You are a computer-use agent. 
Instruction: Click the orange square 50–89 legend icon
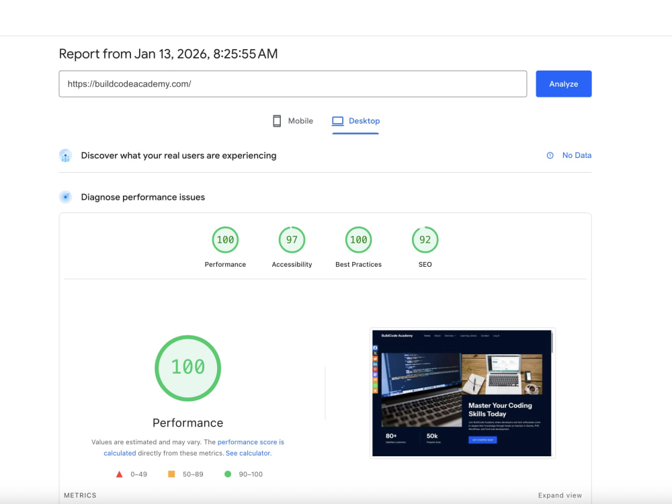171,474
